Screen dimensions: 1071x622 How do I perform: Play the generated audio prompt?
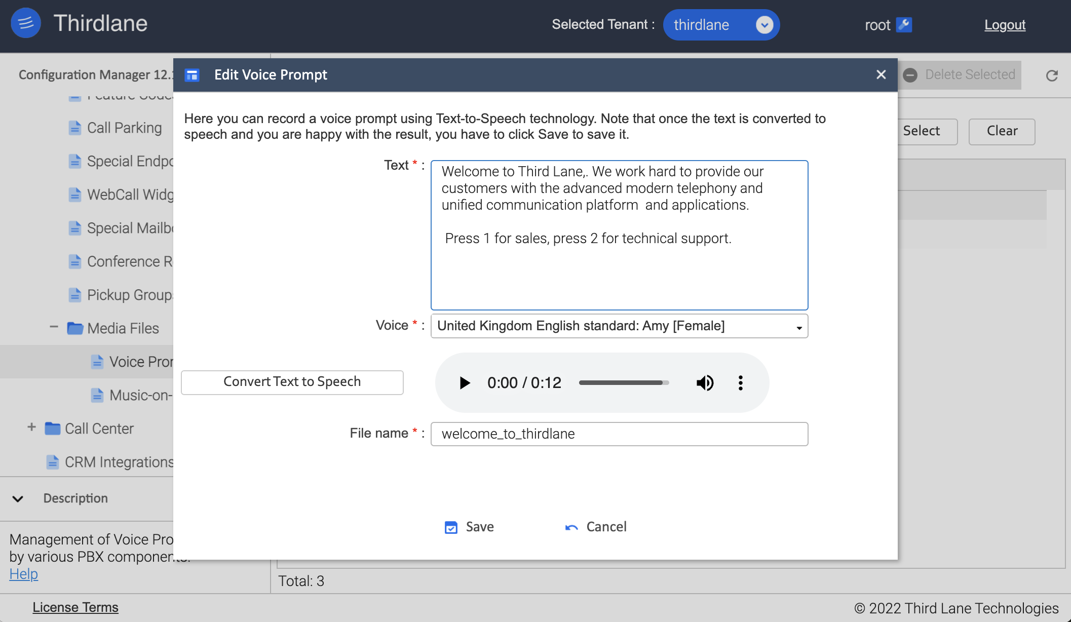tap(464, 383)
